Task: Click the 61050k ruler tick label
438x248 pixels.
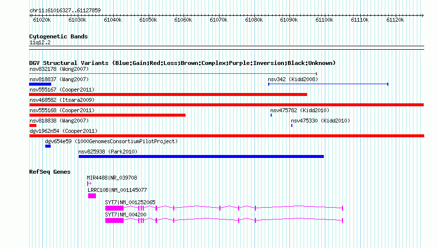Action: tap(148, 20)
